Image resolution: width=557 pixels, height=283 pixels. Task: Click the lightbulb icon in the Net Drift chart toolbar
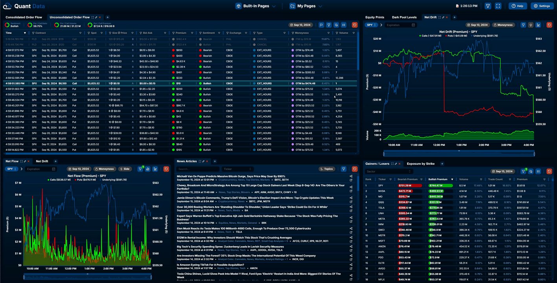coord(531,25)
